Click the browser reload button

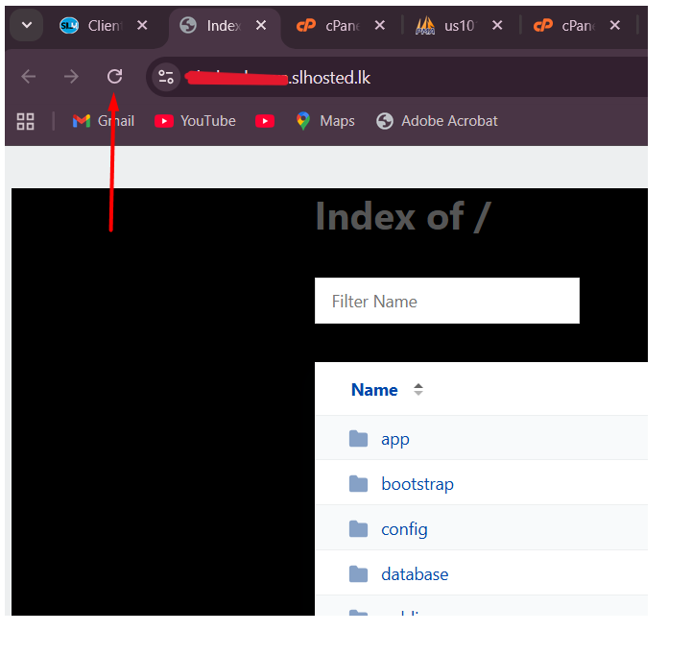115,77
